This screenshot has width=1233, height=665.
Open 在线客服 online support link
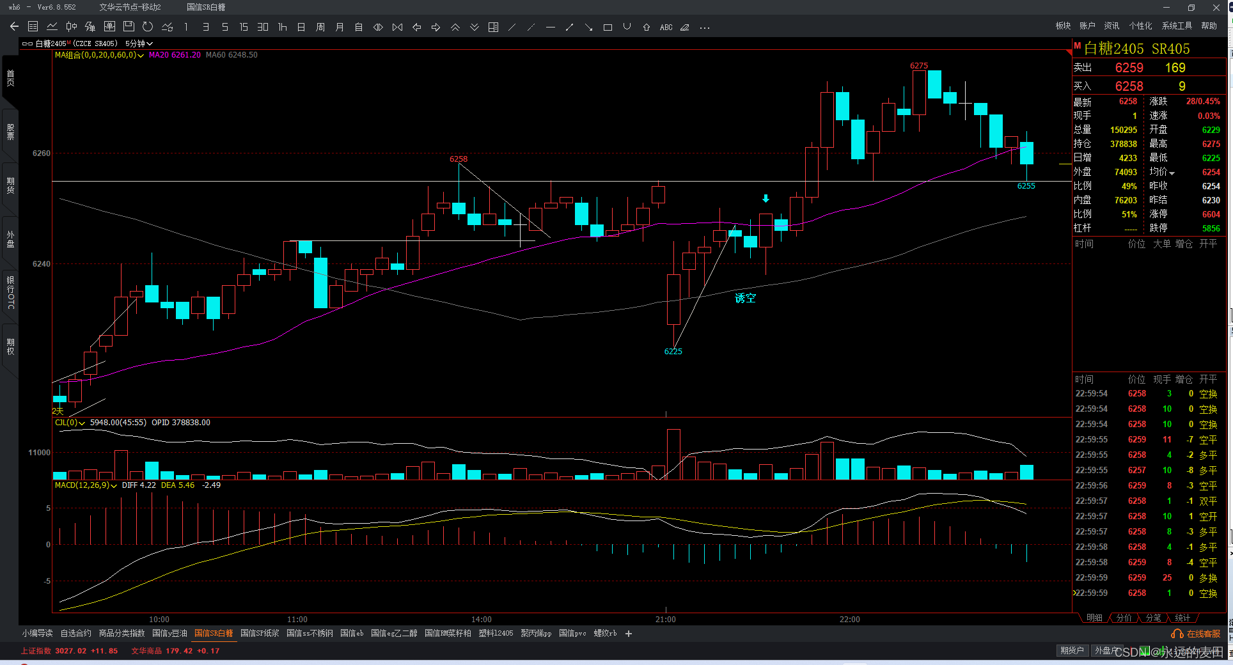[x=1196, y=634]
